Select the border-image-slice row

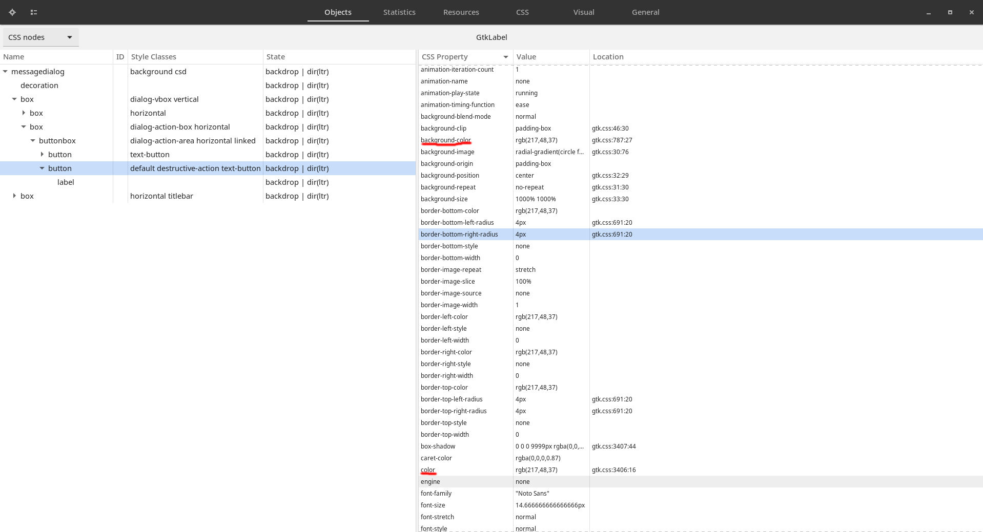[701, 282]
